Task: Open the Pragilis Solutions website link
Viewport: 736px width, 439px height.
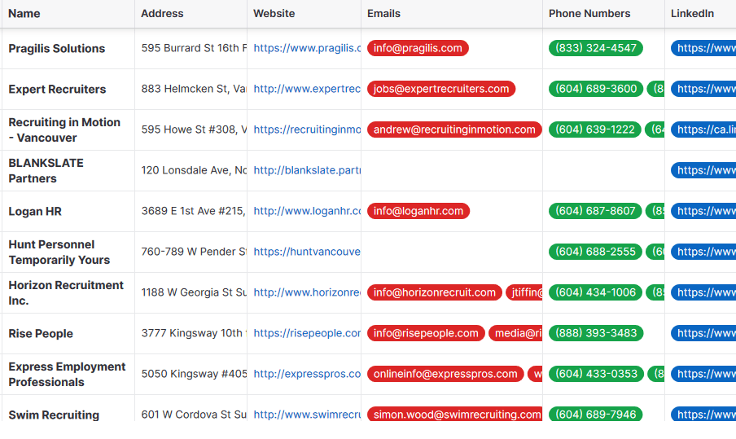Action: click(x=307, y=48)
